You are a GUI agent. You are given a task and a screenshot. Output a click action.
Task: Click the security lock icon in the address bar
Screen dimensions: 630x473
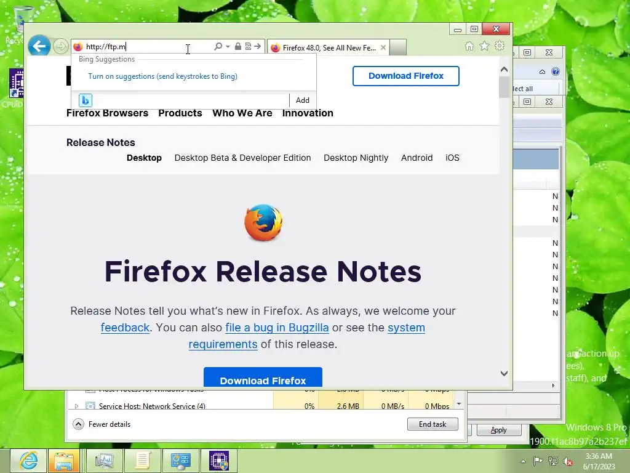(238, 47)
